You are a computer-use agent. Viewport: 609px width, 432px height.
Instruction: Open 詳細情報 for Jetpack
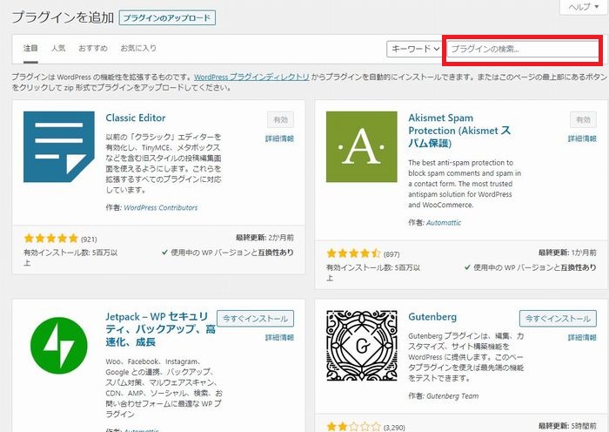pos(279,338)
